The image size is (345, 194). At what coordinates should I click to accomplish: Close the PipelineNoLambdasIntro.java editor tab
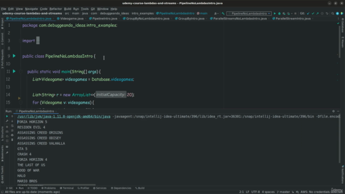click(x=53, y=19)
